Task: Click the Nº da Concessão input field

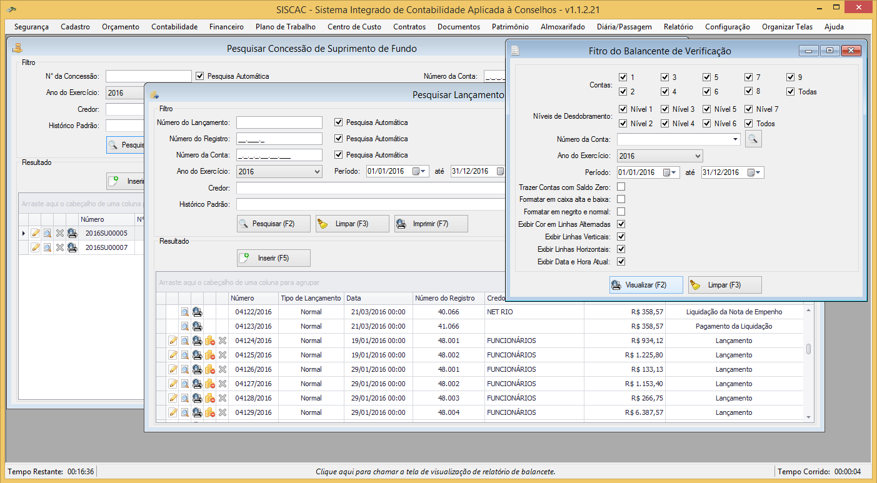Action: (x=148, y=76)
